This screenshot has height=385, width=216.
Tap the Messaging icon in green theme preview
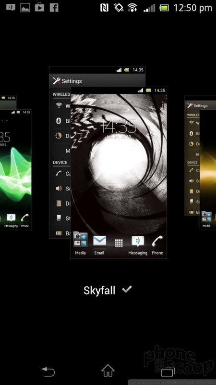[x=11, y=220]
